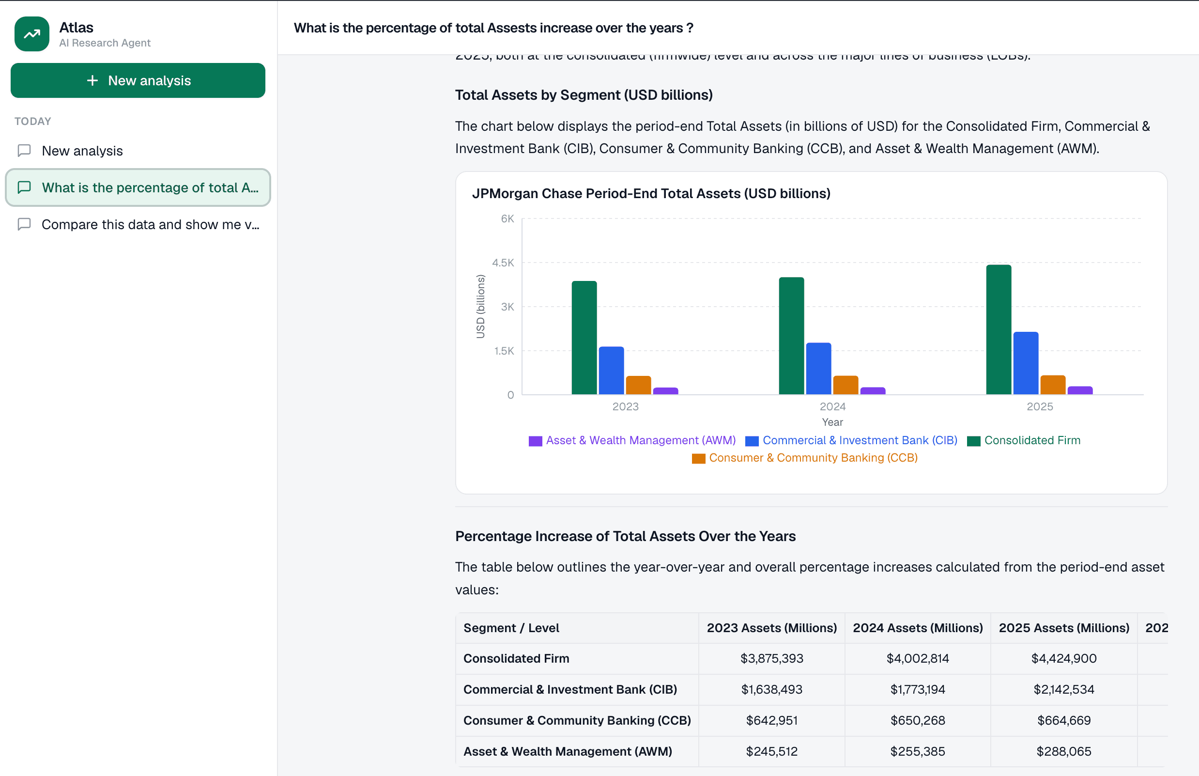1199x776 pixels.
Task: Click 'Commercial & Investment Bank (CIB)' row label
Action: [570, 689]
